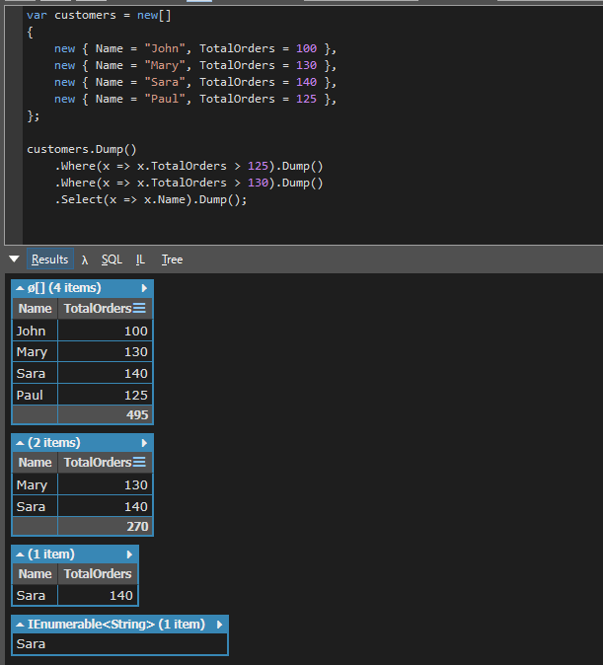Click the 4 items table title

tap(64, 288)
